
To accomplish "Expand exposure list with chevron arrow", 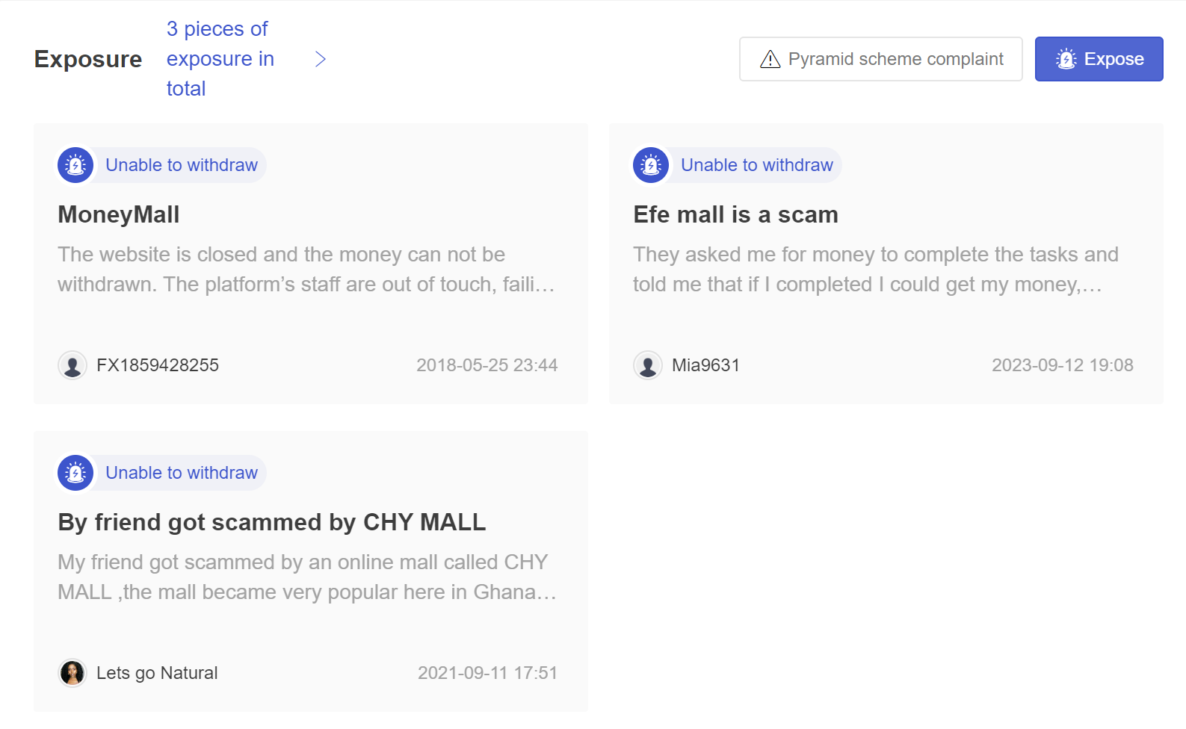I will (x=321, y=59).
